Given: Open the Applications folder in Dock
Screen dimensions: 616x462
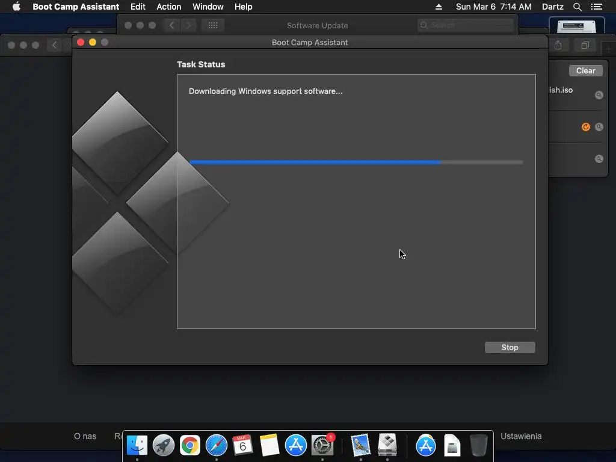Looking at the screenshot, I should pyautogui.click(x=425, y=445).
